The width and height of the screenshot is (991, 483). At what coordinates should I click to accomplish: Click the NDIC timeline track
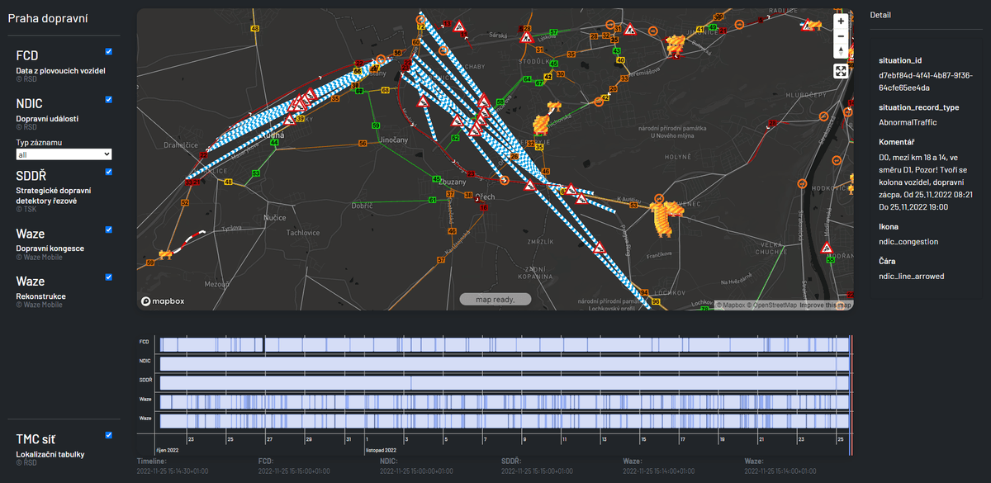point(504,363)
